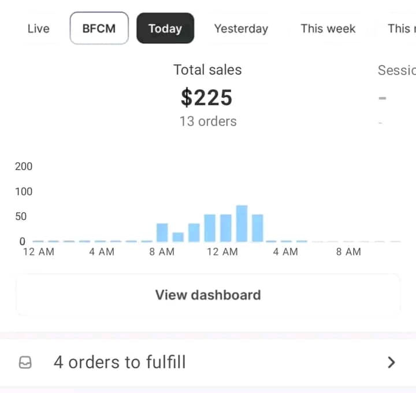416x393 pixels.
Task: Click the Total sales $225 amount
Action: (x=206, y=97)
